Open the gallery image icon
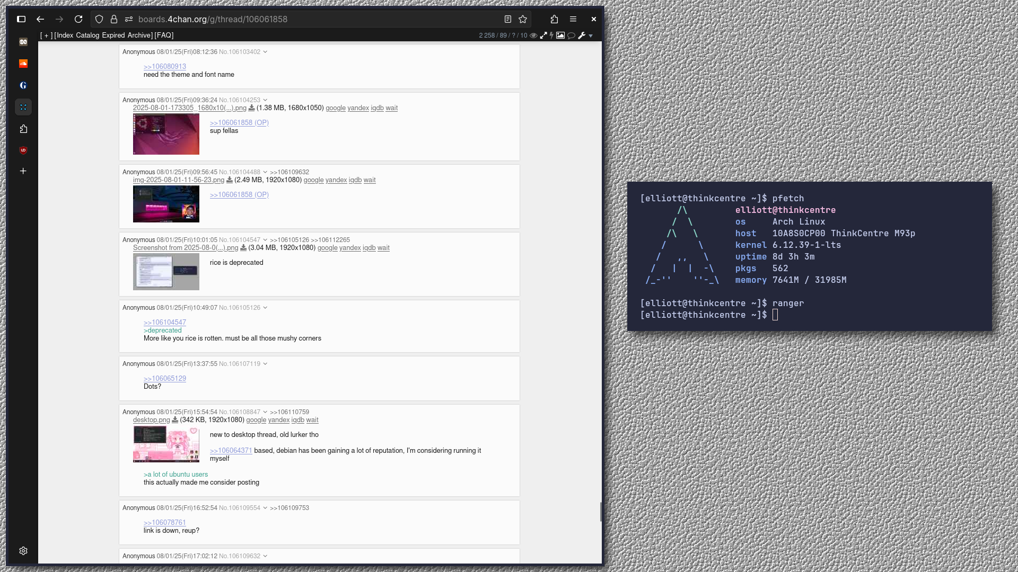1018x572 pixels. (x=560, y=35)
